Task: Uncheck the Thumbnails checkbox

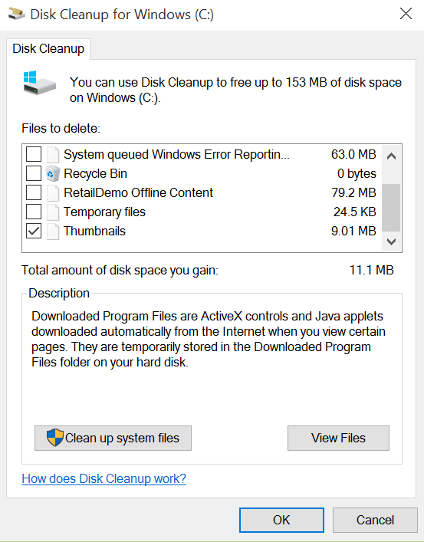Action: point(34,232)
